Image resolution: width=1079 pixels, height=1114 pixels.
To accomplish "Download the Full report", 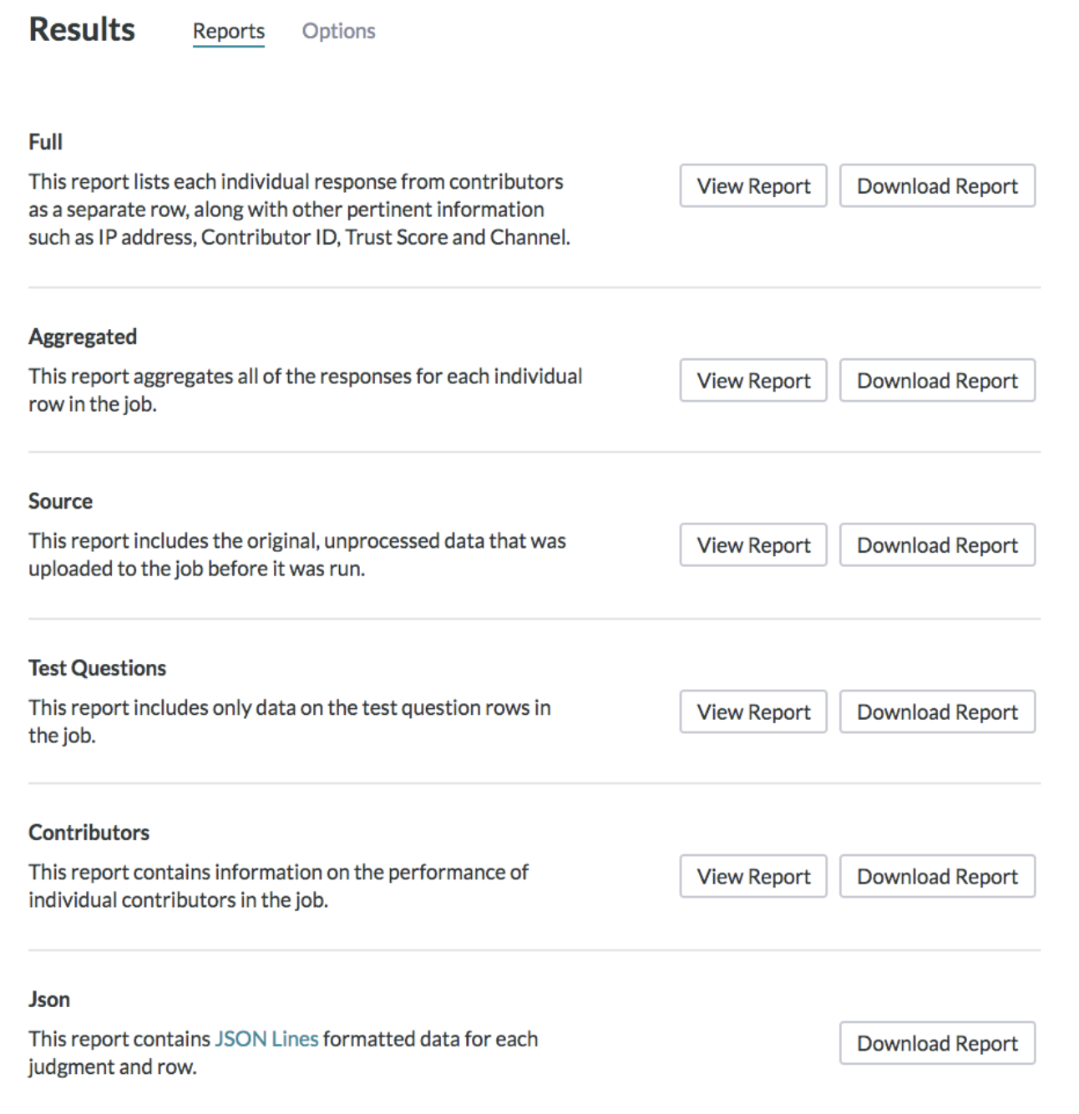I will [937, 185].
